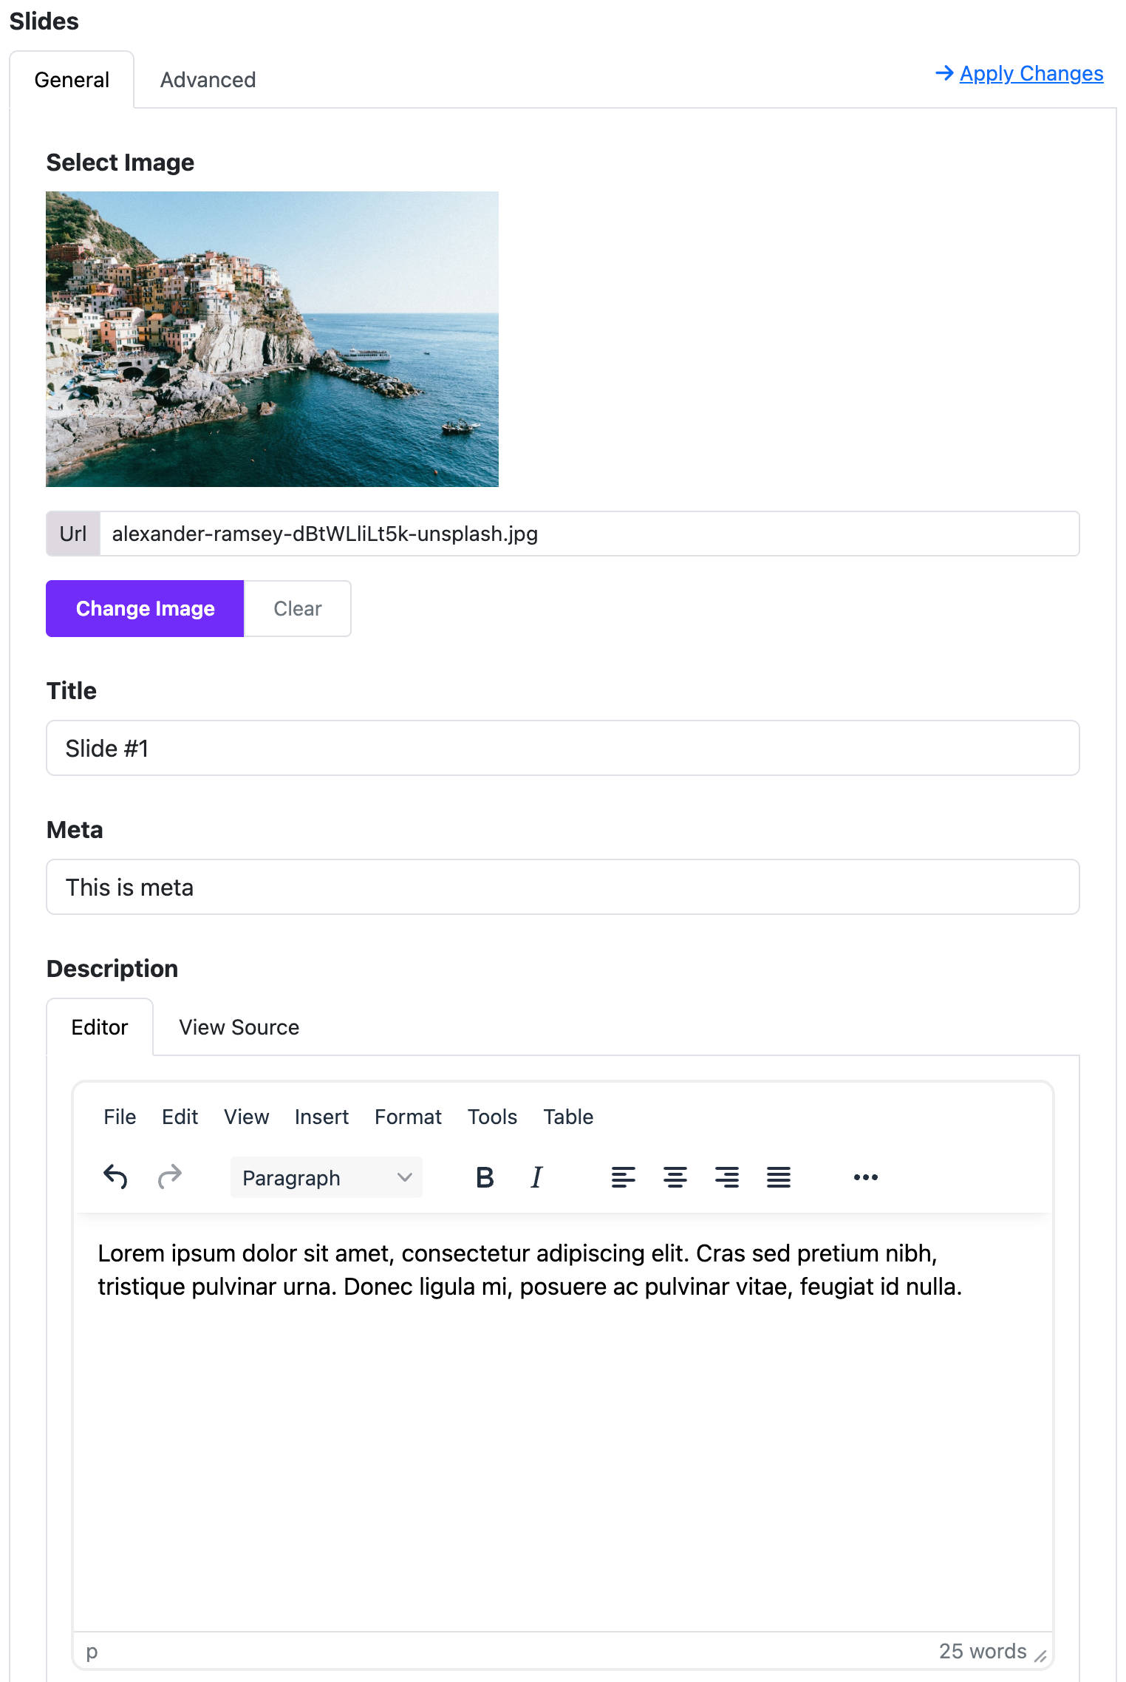Viewport: 1126px width, 1682px height.
Task: Clear the selected image
Action: pos(297,608)
